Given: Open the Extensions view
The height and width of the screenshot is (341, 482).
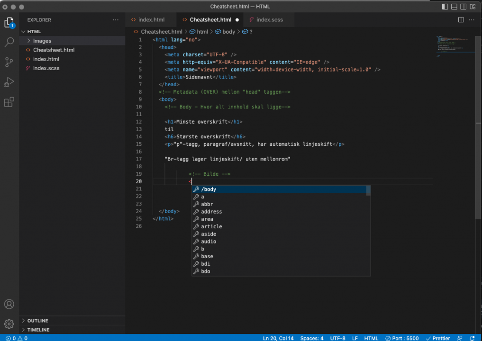Looking at the screenshot, I should [9, 102].
